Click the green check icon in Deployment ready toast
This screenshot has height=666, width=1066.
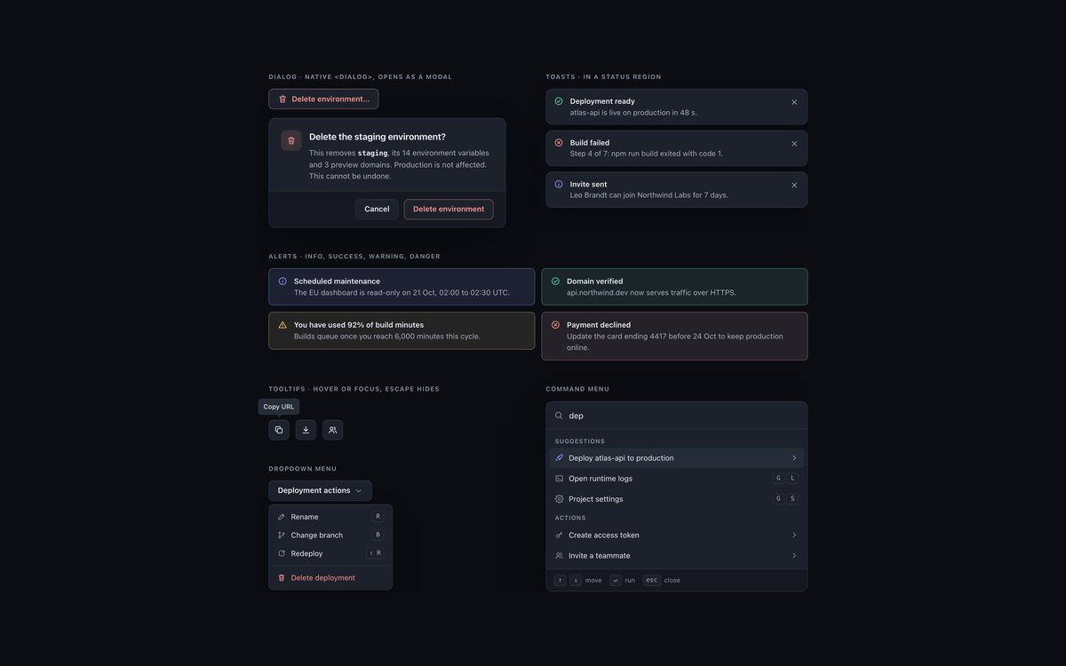[559, 101]
